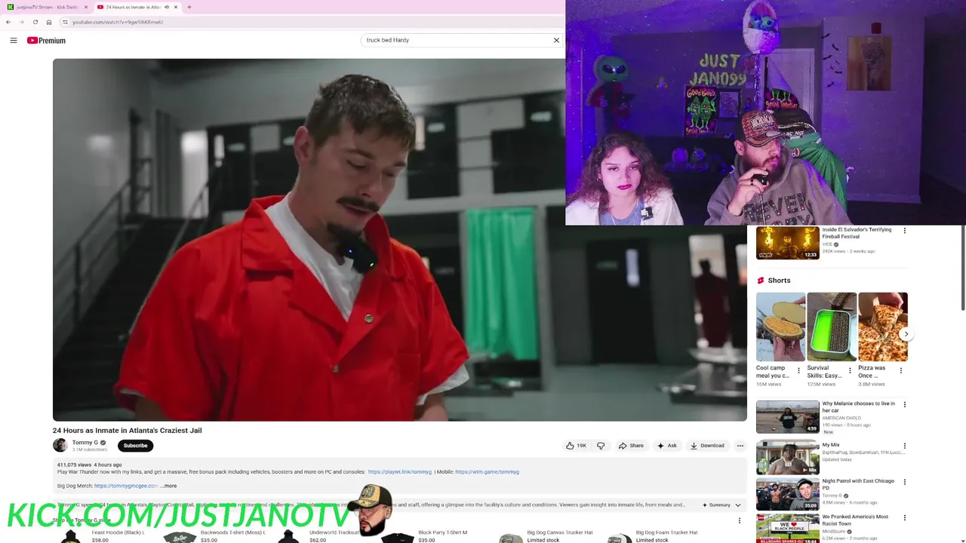Viewport: 966px width, 543px height.
Task: Open the playwt.link/tommyg link
Action: (400, 472)
